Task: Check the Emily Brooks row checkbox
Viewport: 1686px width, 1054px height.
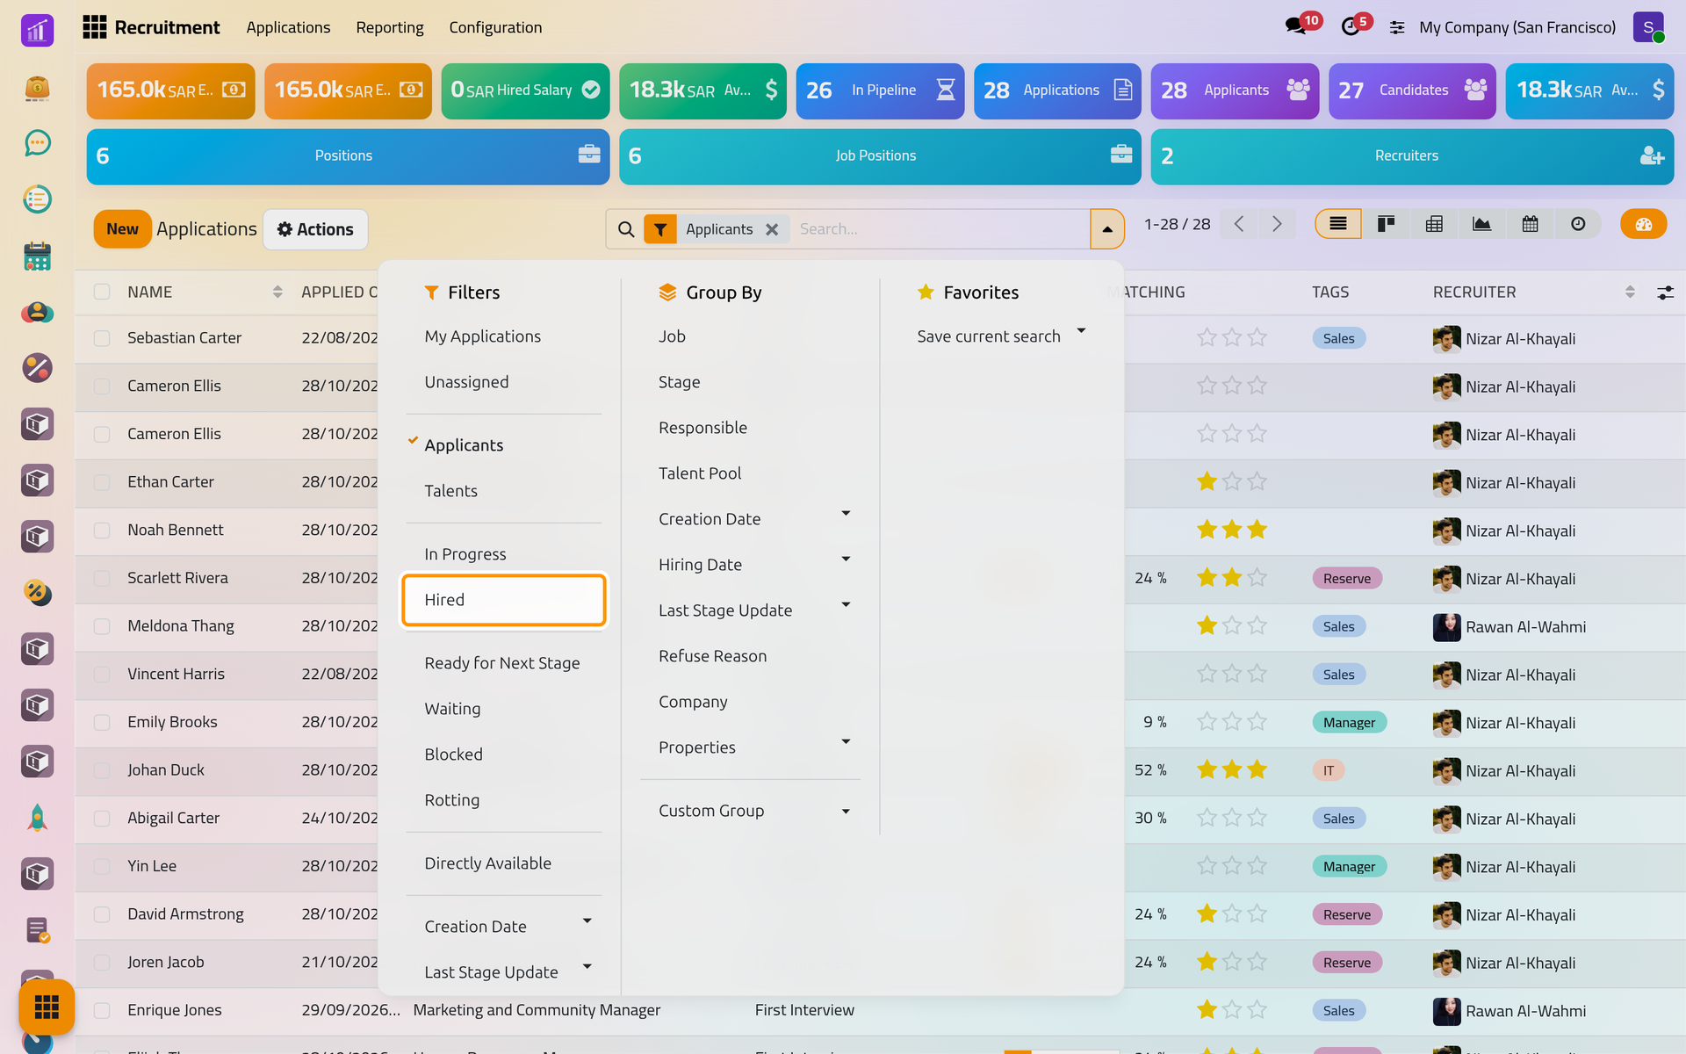Action: click(x=102, y=722)
